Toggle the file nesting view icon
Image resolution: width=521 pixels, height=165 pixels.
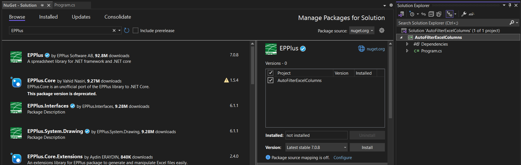tap(449, 14)
